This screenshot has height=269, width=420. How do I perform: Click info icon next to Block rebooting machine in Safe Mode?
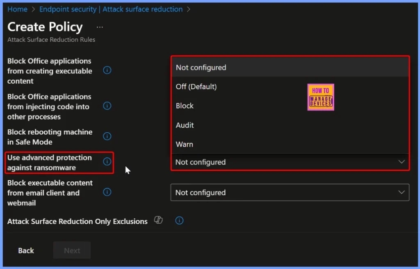pyautogui.click(x=107, y=136)
